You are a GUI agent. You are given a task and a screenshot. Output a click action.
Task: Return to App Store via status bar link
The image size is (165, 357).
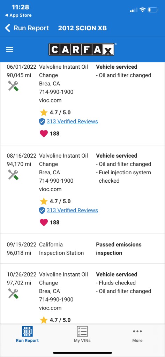point(18,15)
